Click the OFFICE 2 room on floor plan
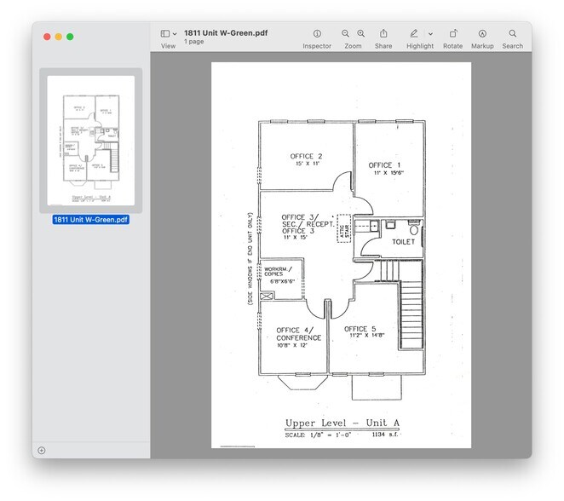 point(306,159)
